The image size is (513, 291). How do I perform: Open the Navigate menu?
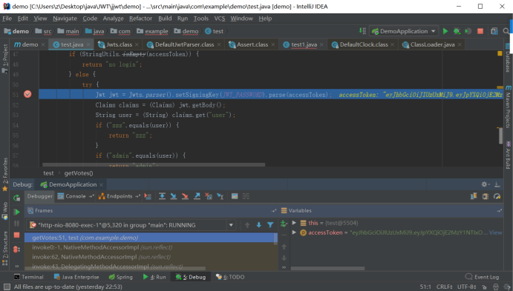(65, 19)
